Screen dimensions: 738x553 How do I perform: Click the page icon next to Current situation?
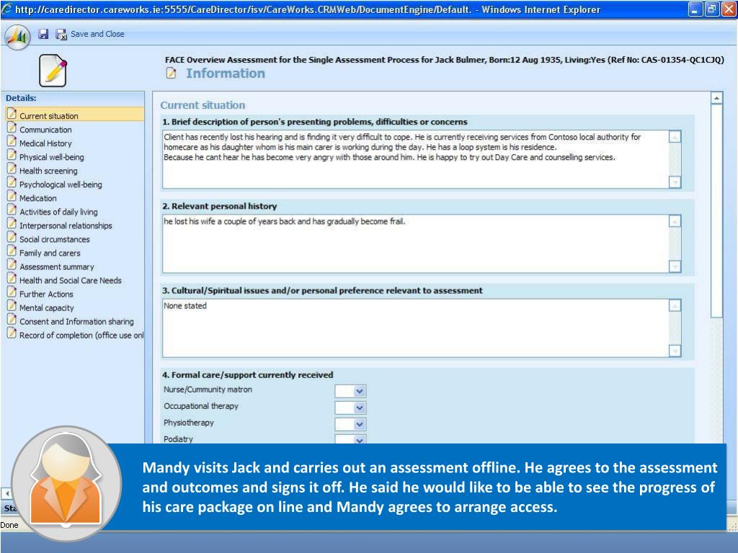[12, 114]
